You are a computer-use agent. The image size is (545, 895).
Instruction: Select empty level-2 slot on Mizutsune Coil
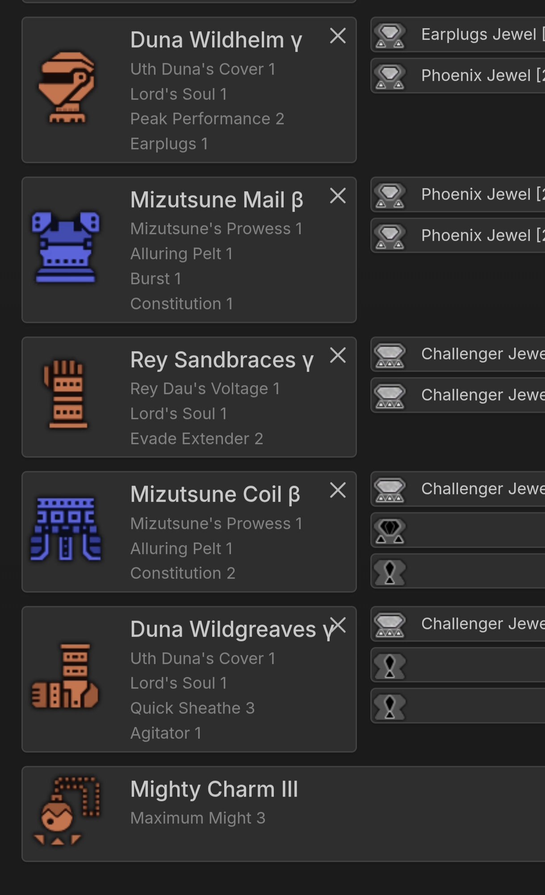pos(458,530)
